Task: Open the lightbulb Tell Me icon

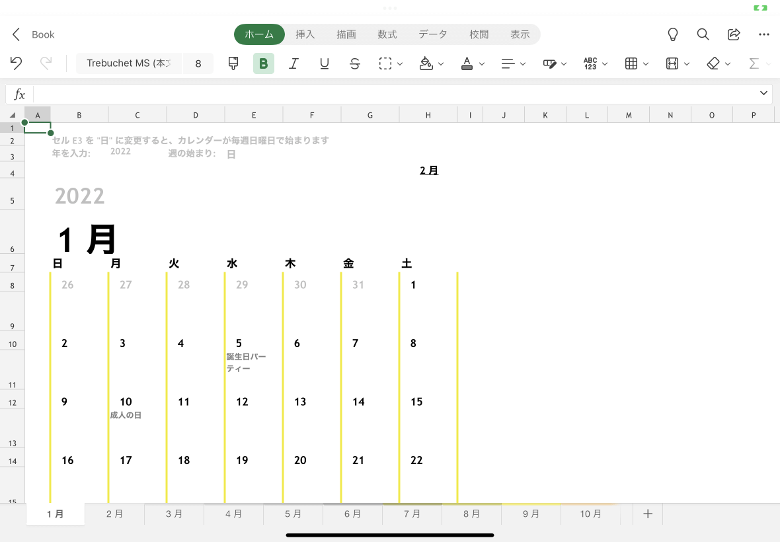Action: (672, 34)
